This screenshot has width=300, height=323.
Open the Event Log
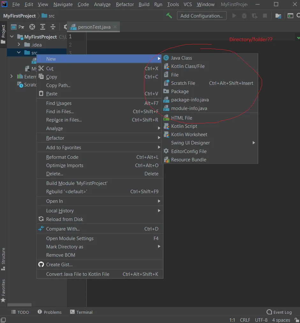click(x=279, y=312)
